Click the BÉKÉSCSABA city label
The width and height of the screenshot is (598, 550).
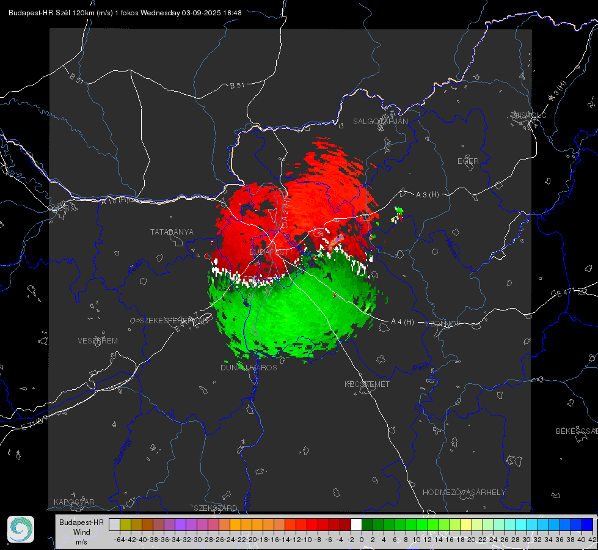tap(577, 431)
